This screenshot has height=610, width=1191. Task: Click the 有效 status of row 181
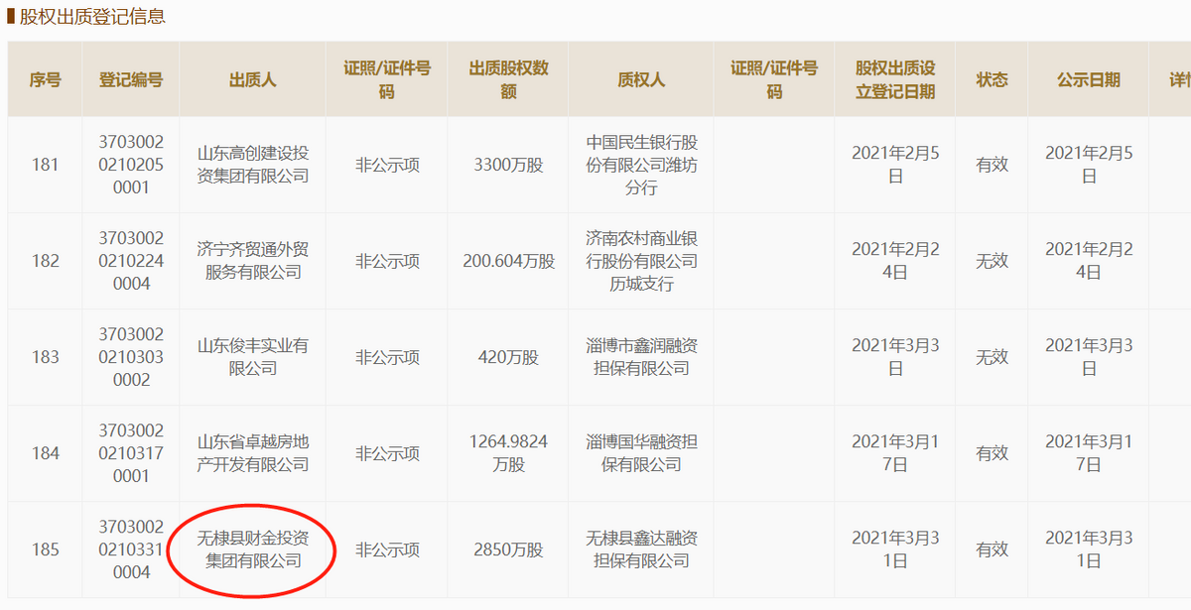click(992, 165)
